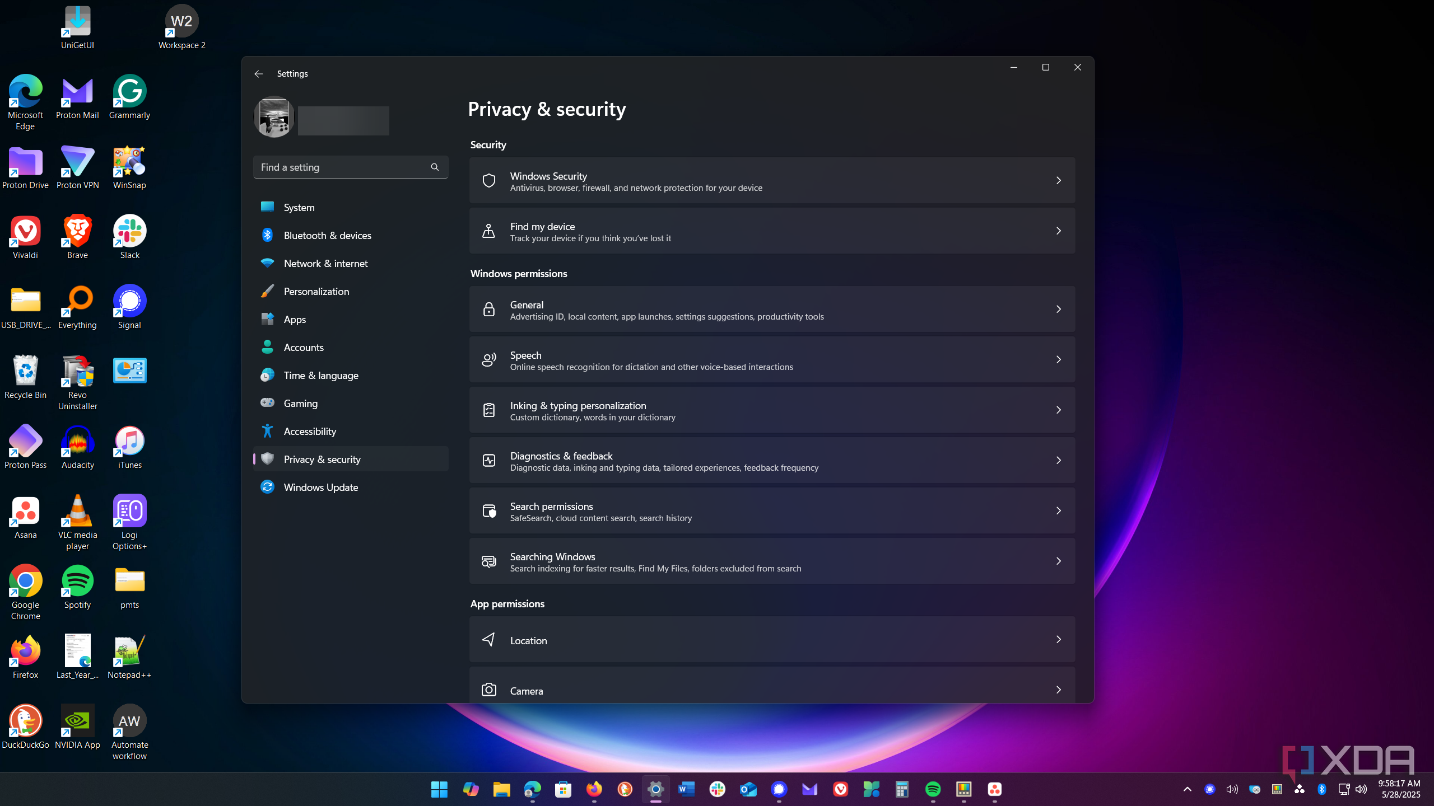Click the Camera icon in App permissions
This screenshot has width=1434, height=806.
[489, 690]
